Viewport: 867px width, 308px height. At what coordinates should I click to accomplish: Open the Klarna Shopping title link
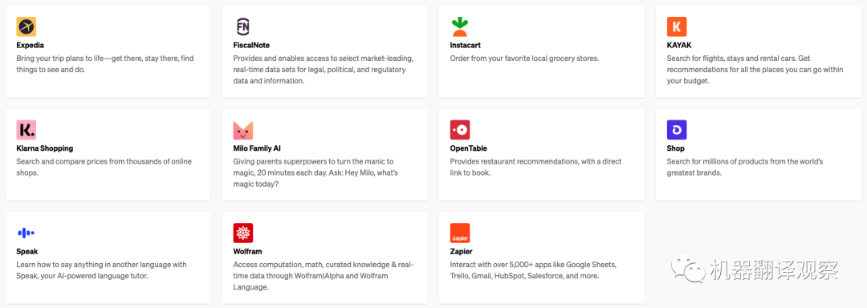[44, 148]
